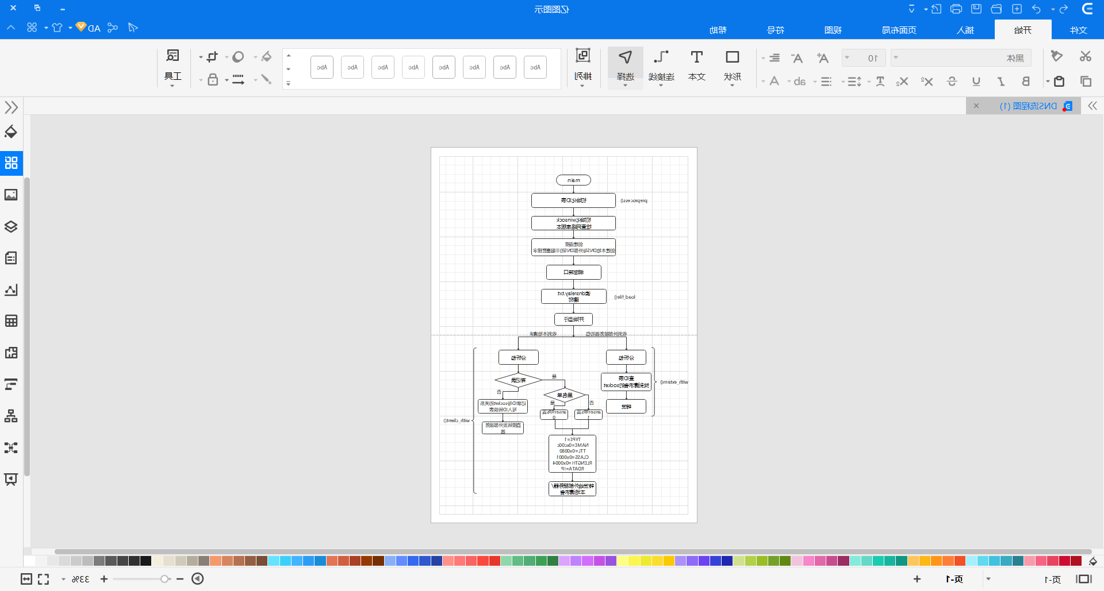Open the presentation screen icon in sidebar

(x=11, y=479)
